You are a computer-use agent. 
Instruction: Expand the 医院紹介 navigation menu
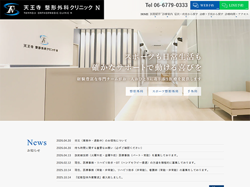[155, 14]
